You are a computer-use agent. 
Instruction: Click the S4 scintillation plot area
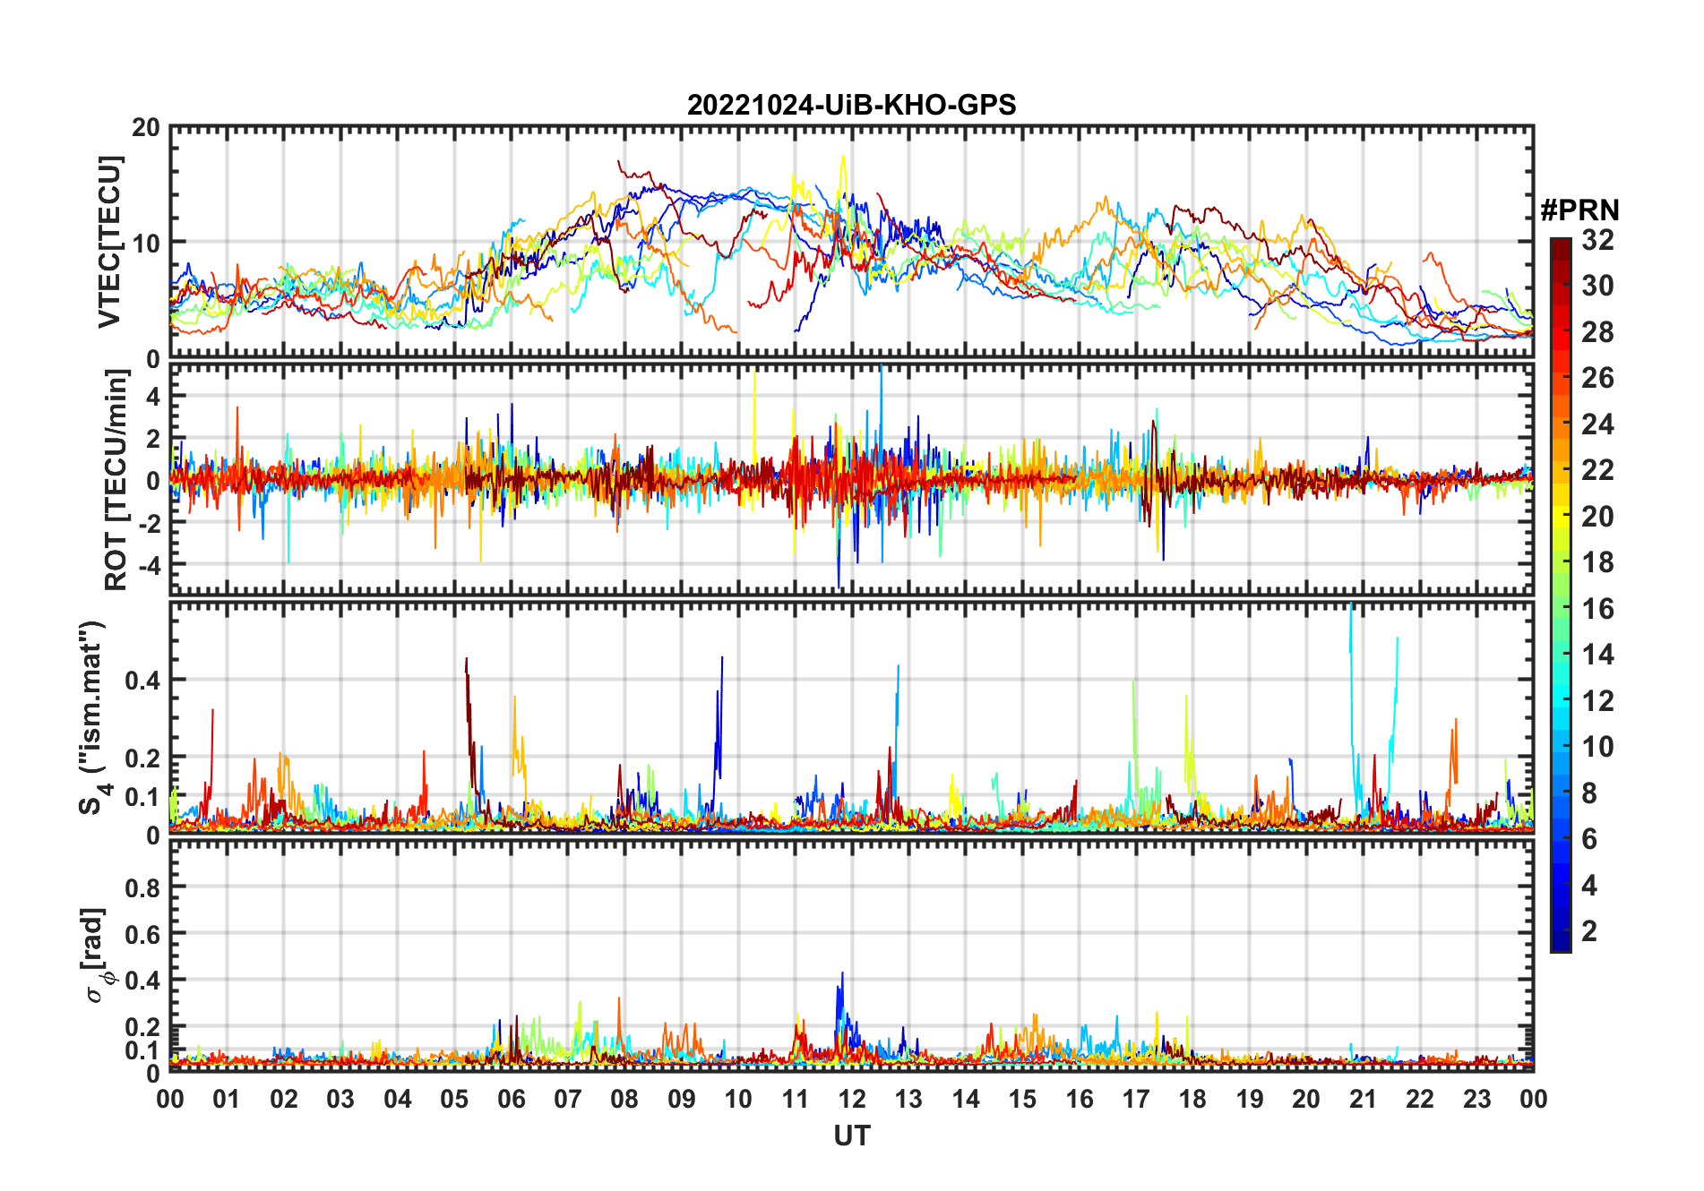click(851, 717)
